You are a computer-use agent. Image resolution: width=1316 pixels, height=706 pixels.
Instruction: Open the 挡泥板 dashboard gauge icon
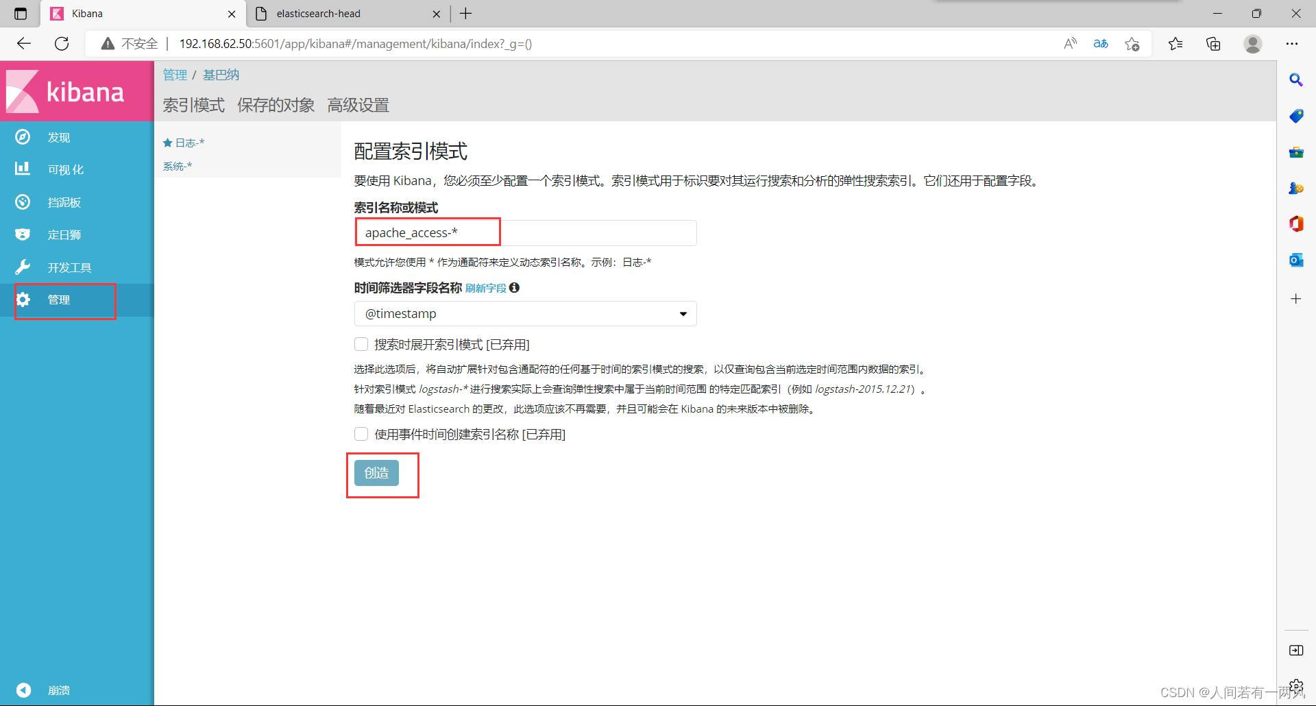(23, 202)
